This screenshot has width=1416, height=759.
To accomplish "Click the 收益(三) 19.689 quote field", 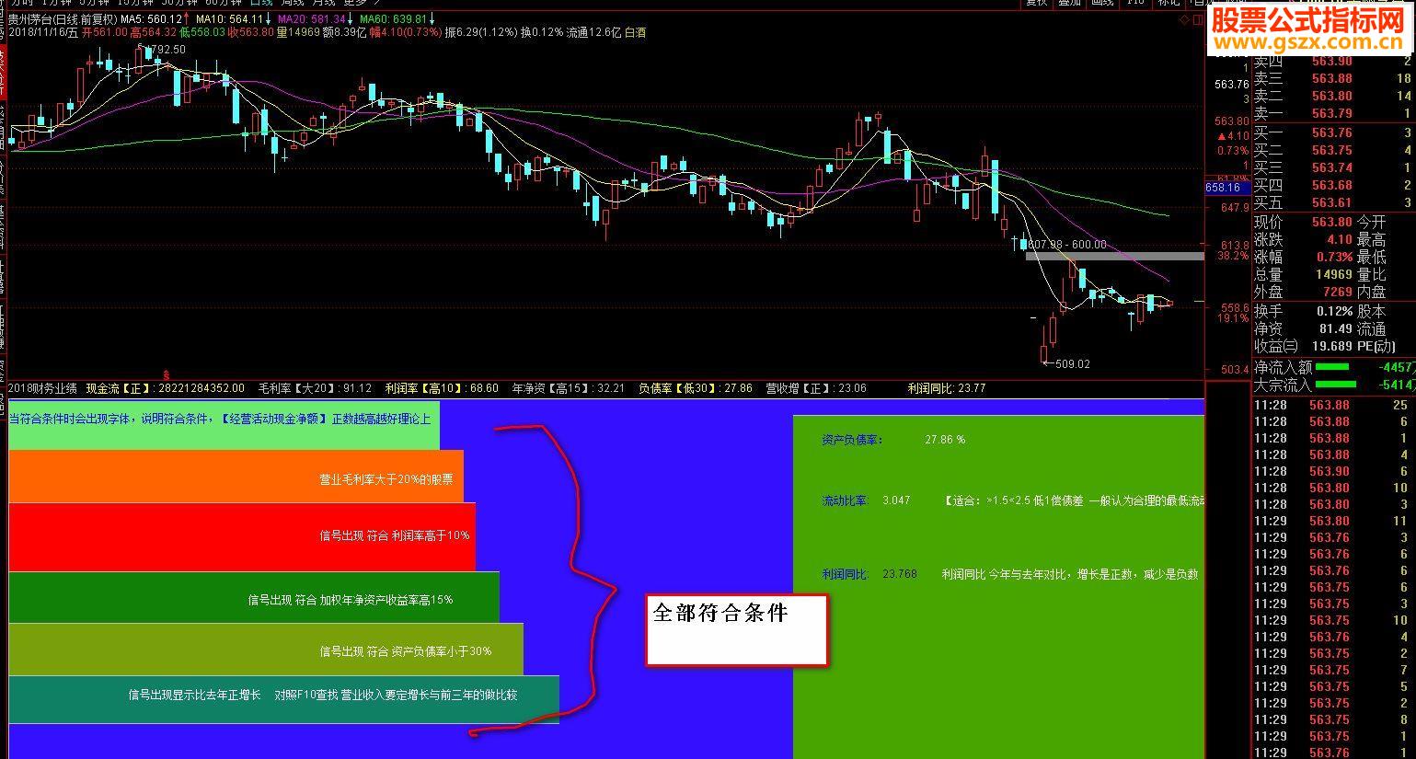I will 1303,346.
